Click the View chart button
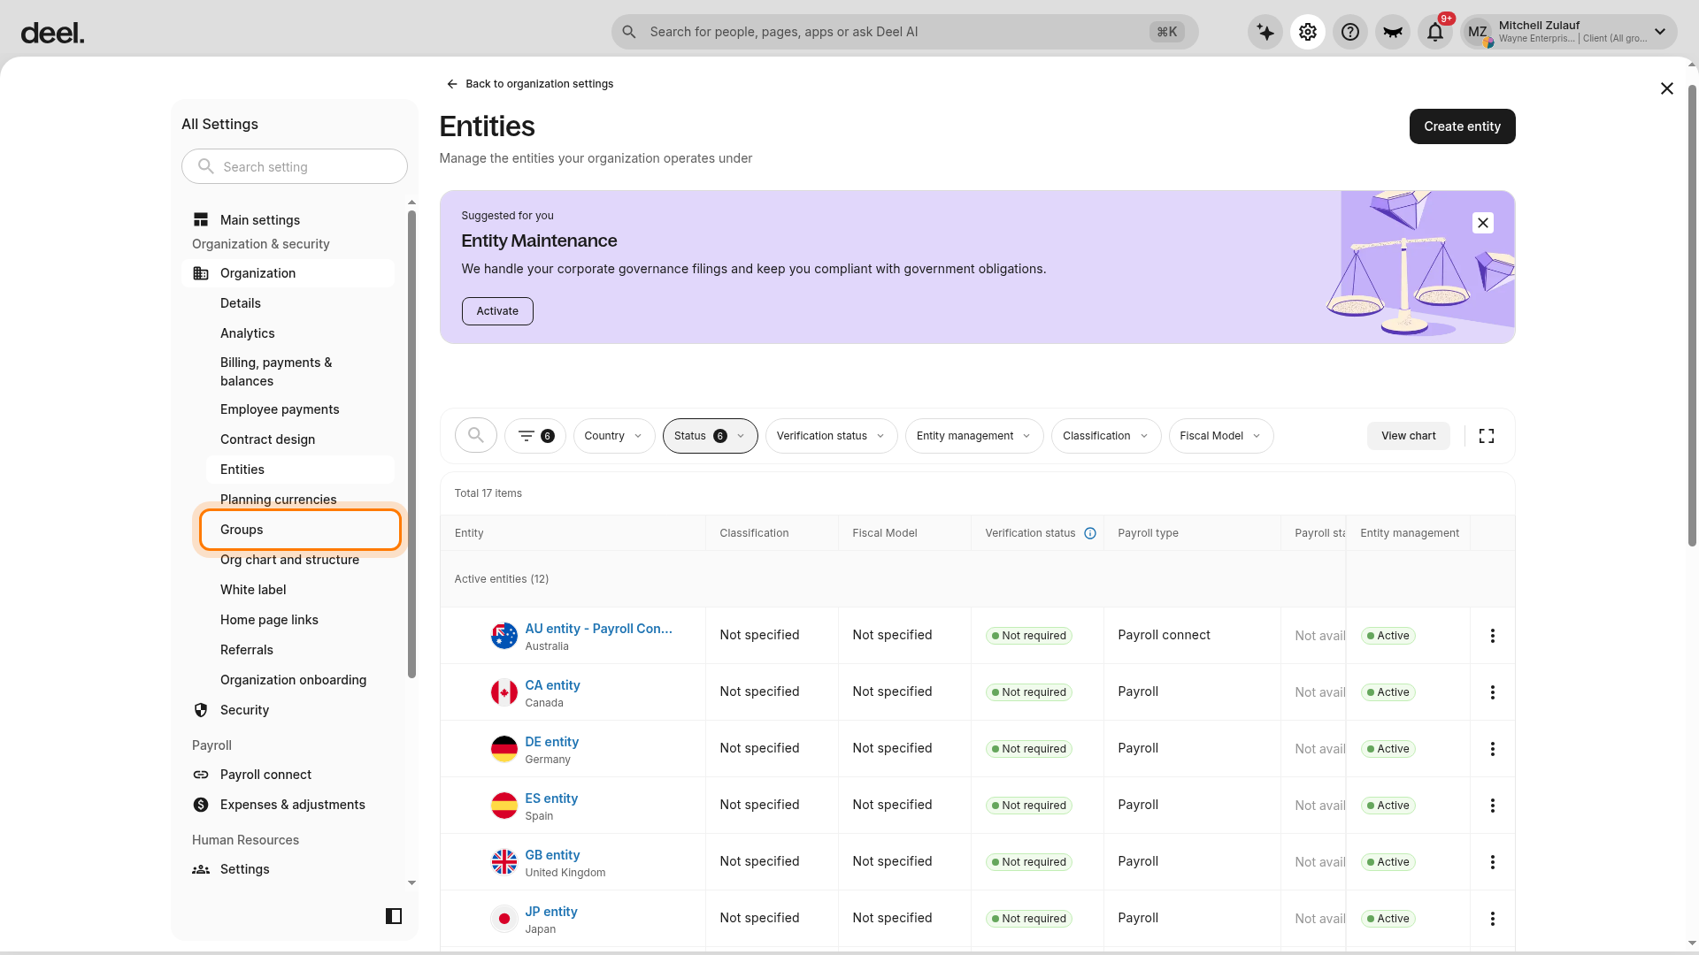The image size is (1699, 955). tap(1409, 436)
